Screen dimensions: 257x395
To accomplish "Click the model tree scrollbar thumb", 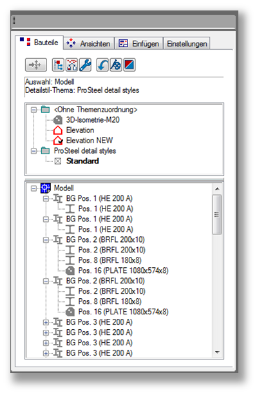I will coord(217,214).
